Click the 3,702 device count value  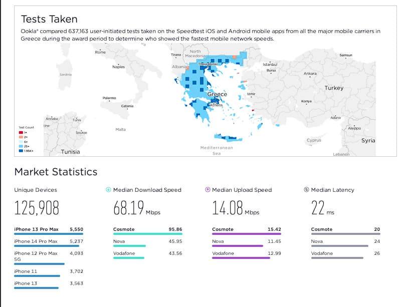tap(77, 271)
